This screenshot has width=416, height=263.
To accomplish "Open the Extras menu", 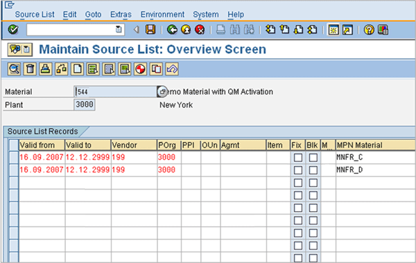I will 121,15.
